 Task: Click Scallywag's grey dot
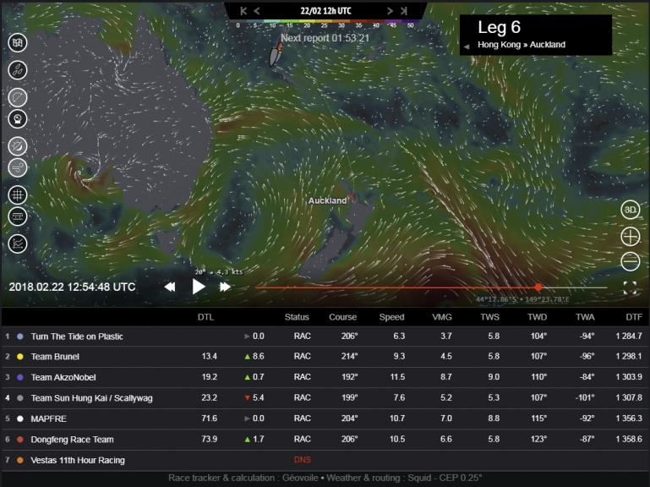20,398
